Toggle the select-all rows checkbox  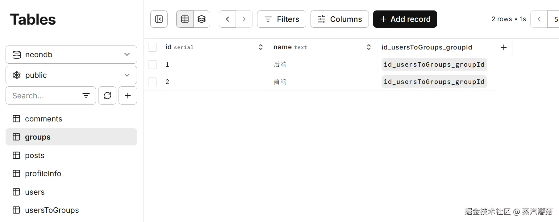click(152, 47)
